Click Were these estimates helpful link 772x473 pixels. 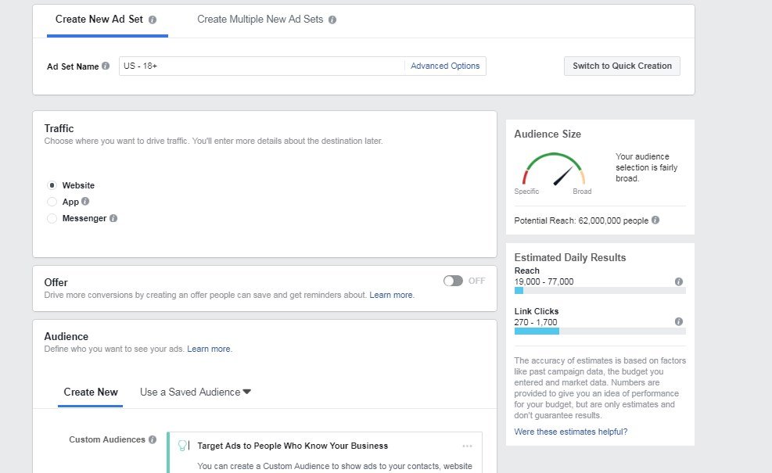coord(571,432)
